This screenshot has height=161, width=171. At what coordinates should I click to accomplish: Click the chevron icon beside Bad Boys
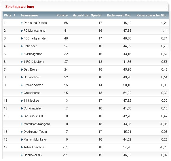(x=22, y=69)
